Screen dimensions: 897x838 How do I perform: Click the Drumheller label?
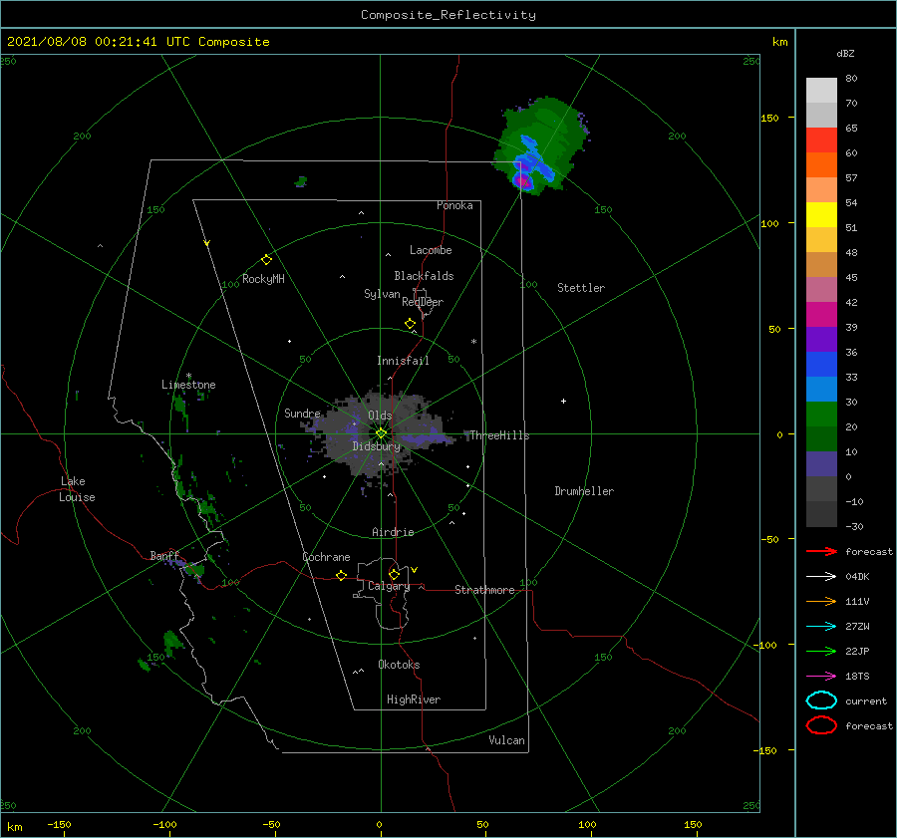[x=584, y=491]
